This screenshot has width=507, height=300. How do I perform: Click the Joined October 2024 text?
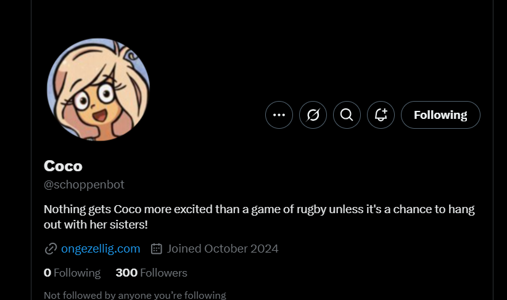tap(222, 249)
